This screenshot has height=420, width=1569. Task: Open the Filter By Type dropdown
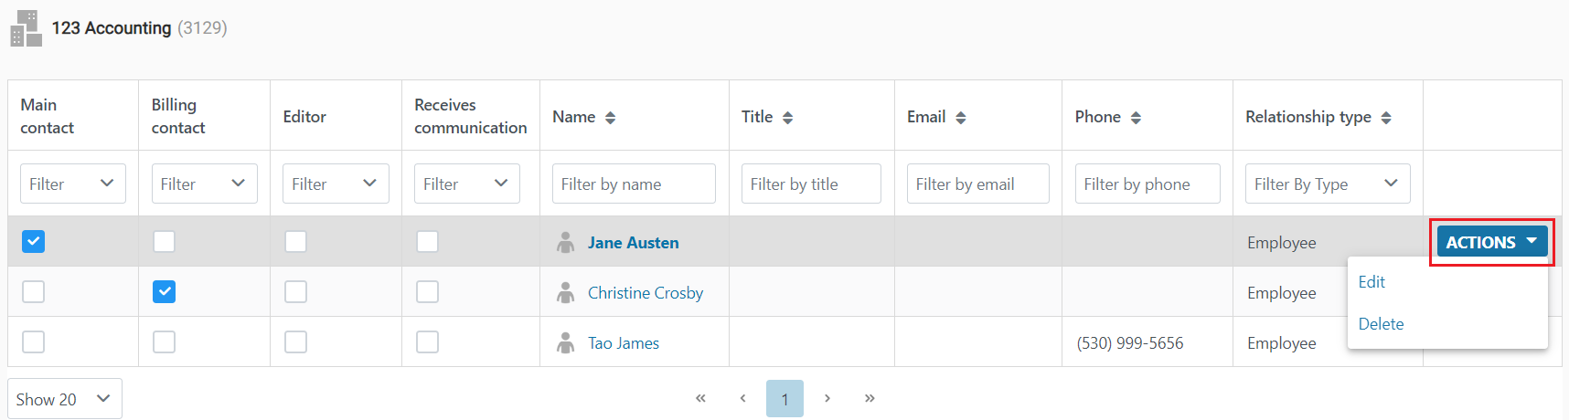coord(1328,184)
